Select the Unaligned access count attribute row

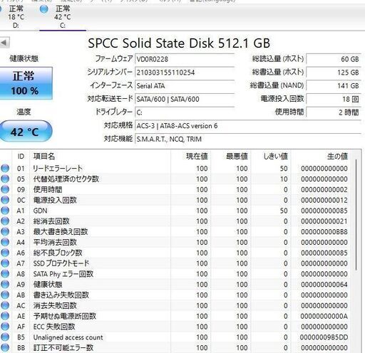[x=176, y=337]
